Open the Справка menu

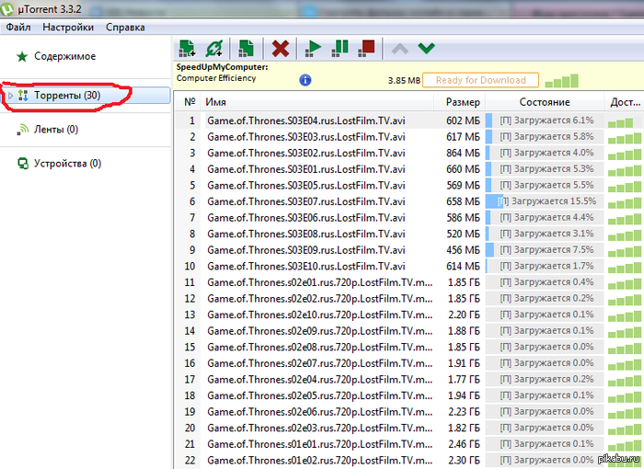click(125, 28)
